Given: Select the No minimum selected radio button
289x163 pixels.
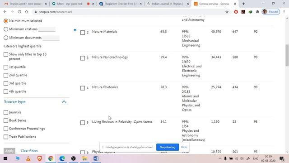Looking at the screenshot, I should 6,21.
